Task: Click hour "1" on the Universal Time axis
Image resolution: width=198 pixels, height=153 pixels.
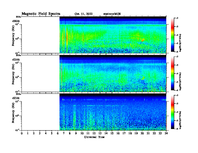Action: pyautogui.click(x=28, y=133)
